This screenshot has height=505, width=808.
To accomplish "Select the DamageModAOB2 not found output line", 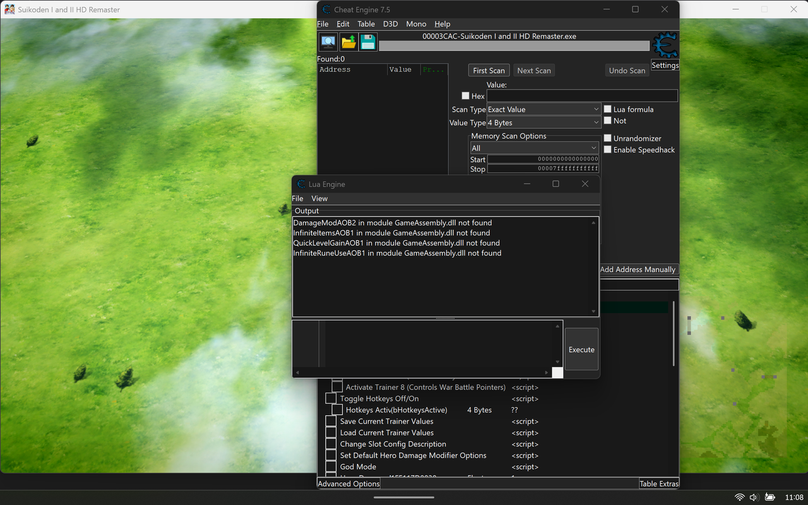I will click(x=393, y=223).
